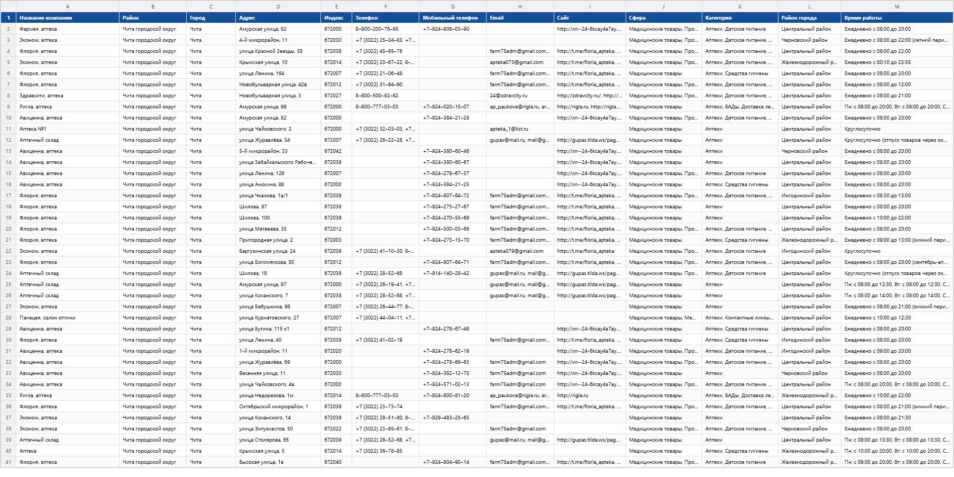The image size is (954, 477).
Task: Select the email cell 'apteka073@gmail.com'
Action: (520, 62)
